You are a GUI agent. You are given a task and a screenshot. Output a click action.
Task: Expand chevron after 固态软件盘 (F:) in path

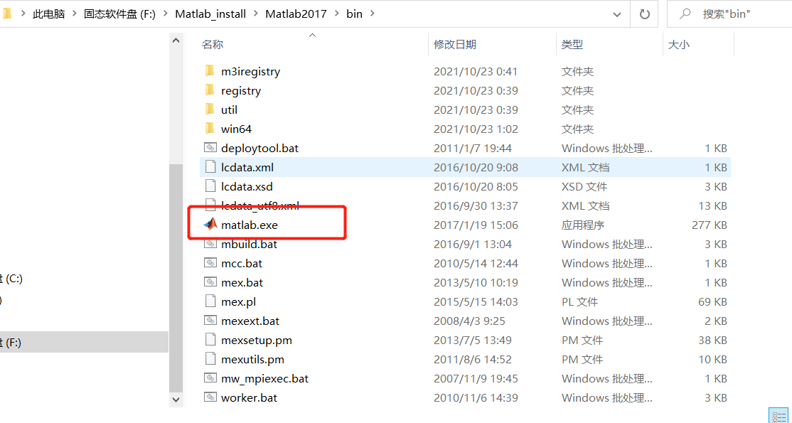(165, 14)
